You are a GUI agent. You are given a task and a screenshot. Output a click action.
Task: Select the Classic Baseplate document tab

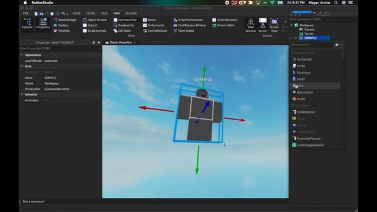pyautogui.click(x=120, y=42)
